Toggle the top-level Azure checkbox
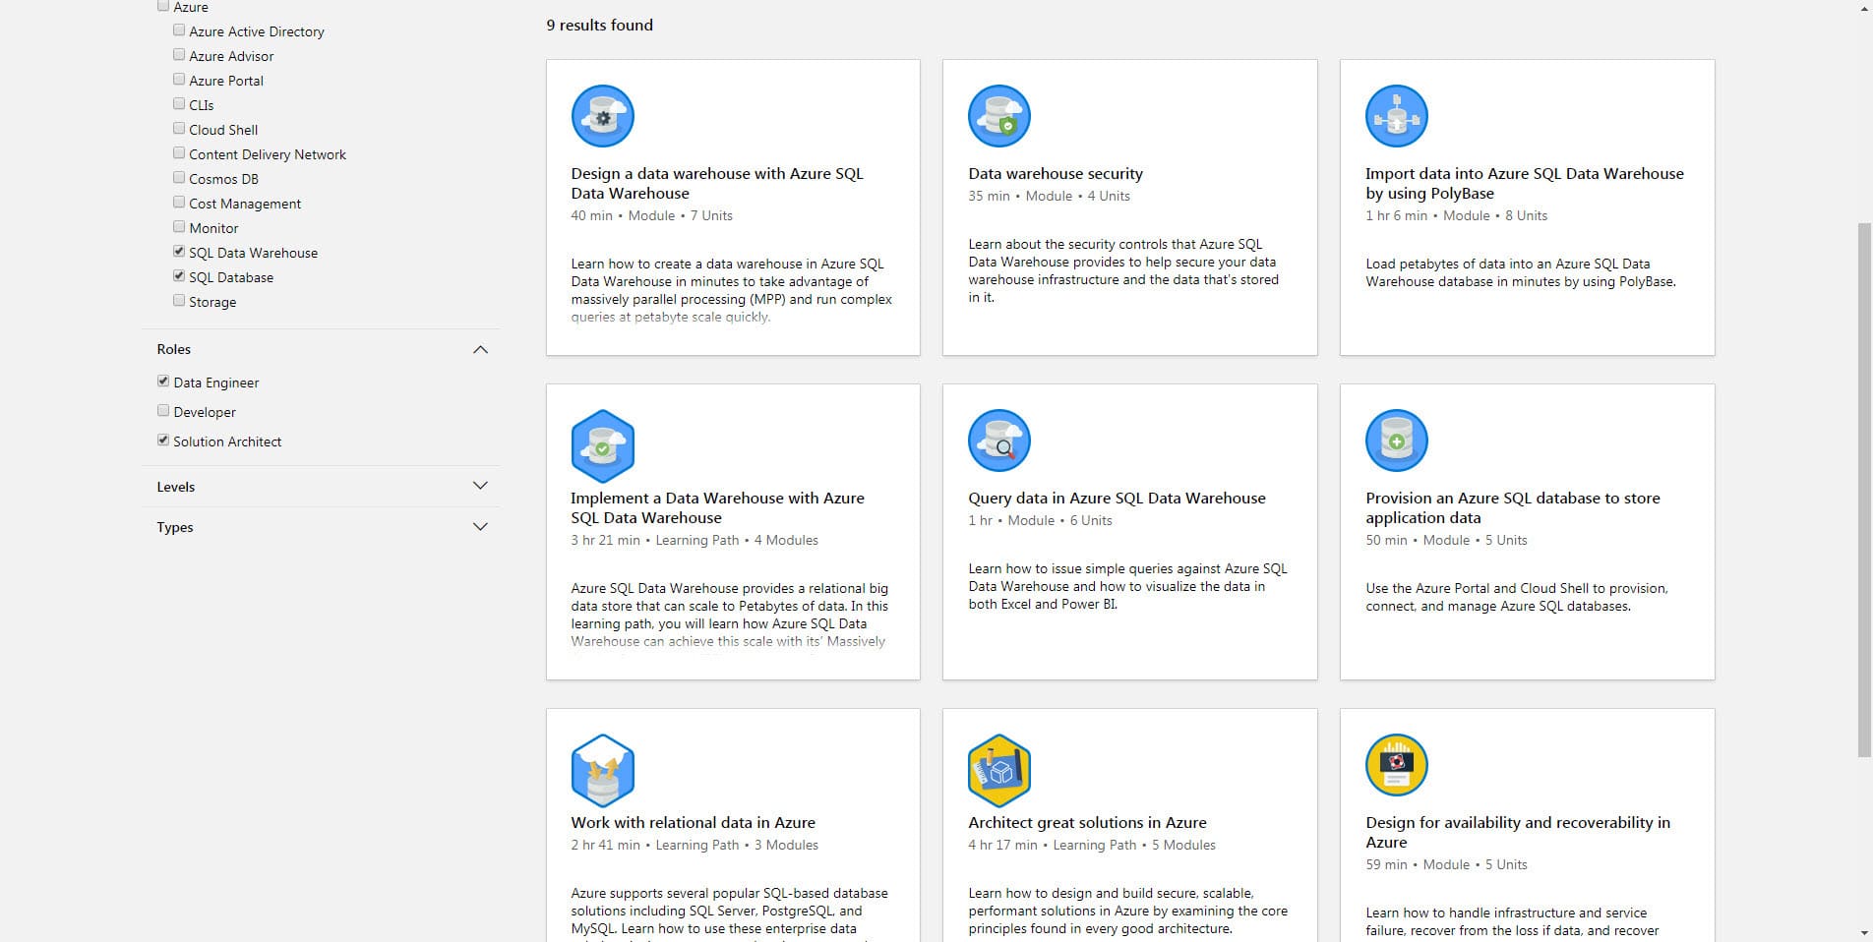Viewport: 1873px width, 942px height. (x=163, y=6)
